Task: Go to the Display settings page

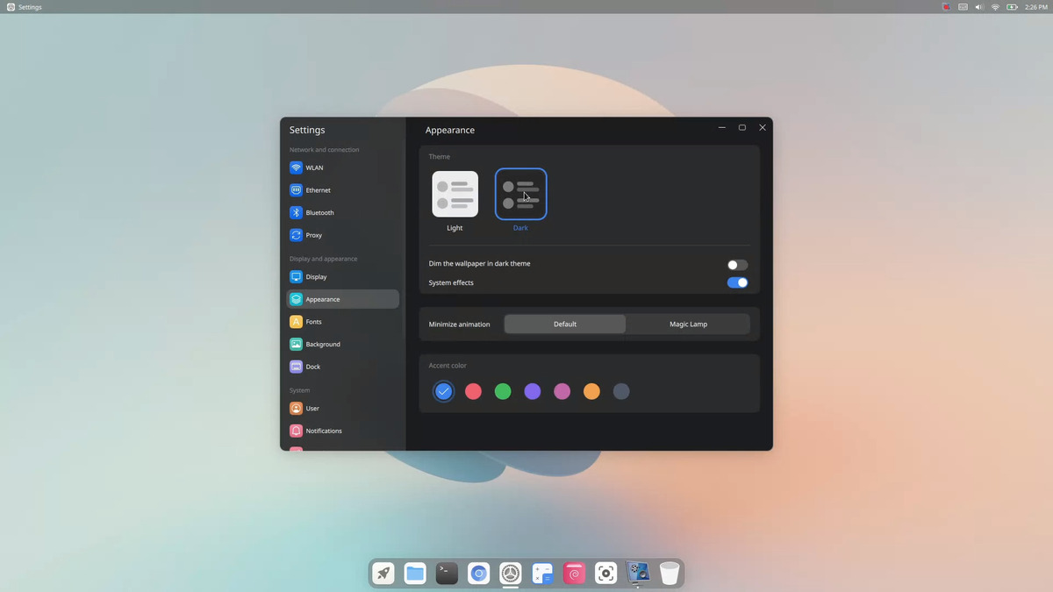Action: 342,276
